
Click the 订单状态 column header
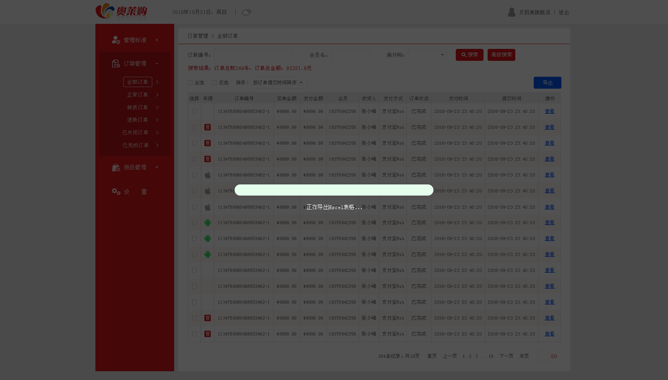(419, 99)
